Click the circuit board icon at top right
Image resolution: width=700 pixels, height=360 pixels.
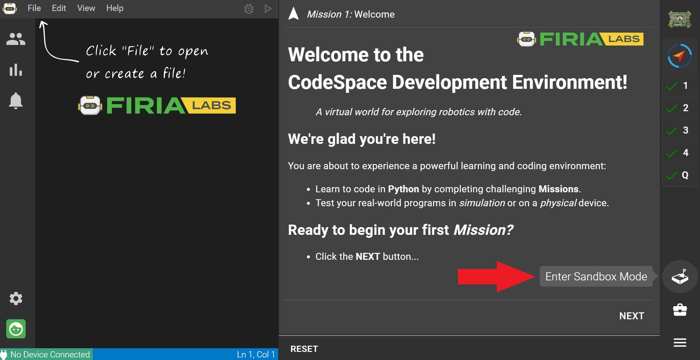click(x=679, y=19)
